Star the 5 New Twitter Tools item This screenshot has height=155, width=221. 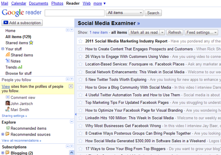coord(80,80)
